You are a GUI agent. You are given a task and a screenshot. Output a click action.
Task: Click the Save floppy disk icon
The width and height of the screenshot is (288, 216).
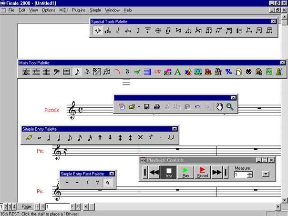(x=146, y=107)
